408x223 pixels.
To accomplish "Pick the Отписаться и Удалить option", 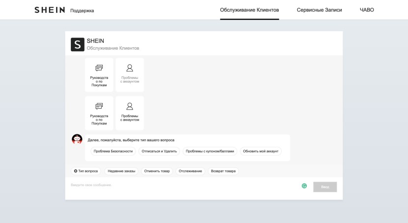I will [x=159, y=151].
